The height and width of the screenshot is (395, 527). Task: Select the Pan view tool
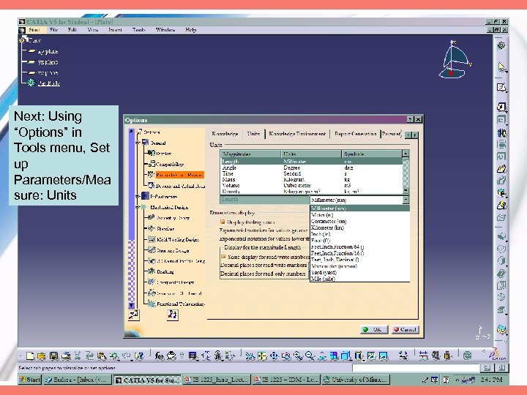pos(274,355)
